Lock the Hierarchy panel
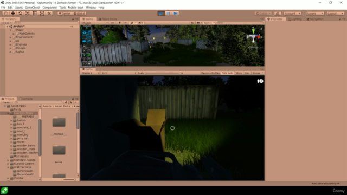The image size is (347, 195). [x=73, y=19]
